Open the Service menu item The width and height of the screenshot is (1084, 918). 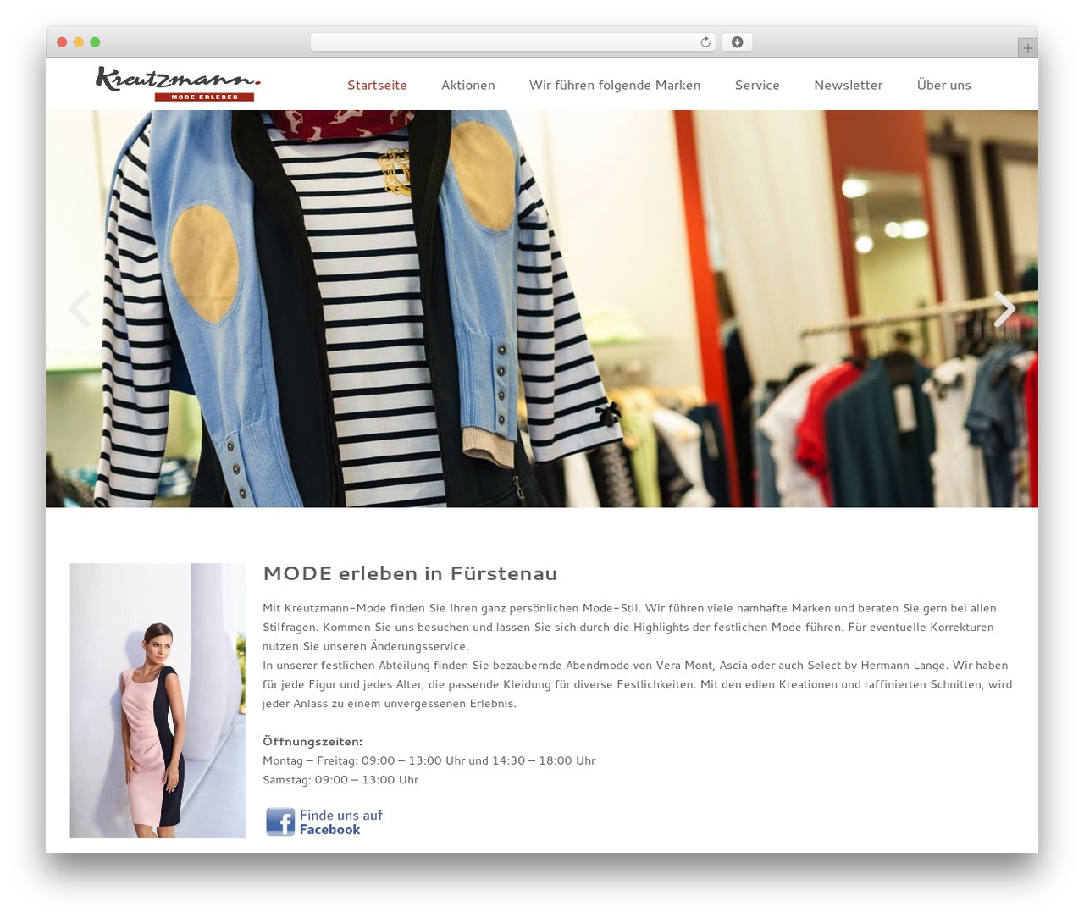(x=757, y=85)
